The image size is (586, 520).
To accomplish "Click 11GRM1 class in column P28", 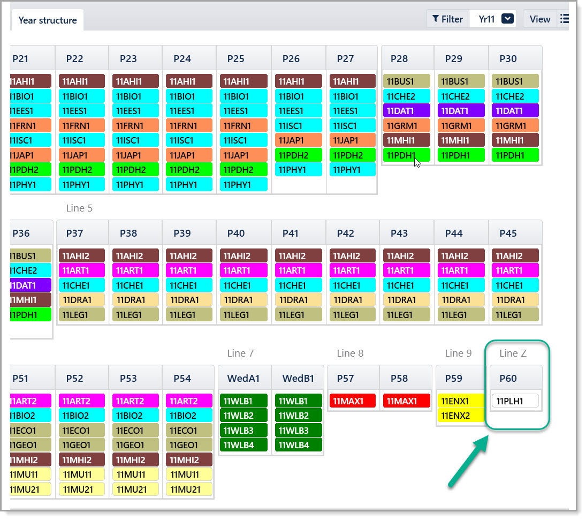I will (407, 126).
